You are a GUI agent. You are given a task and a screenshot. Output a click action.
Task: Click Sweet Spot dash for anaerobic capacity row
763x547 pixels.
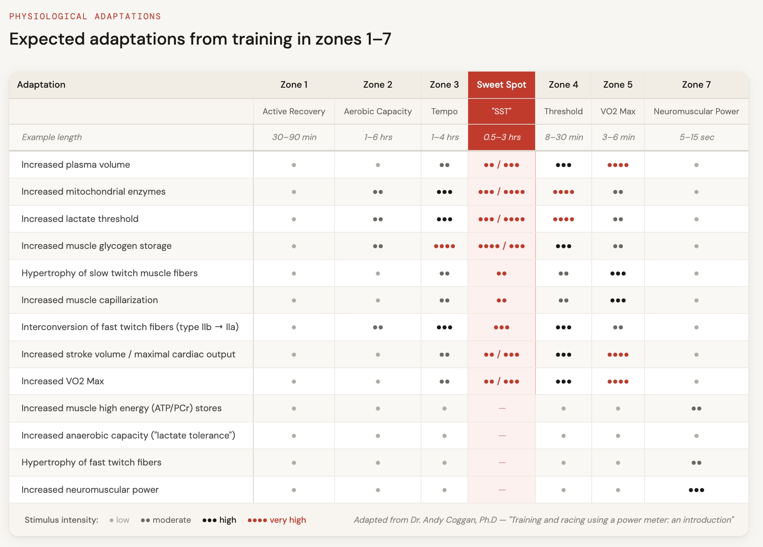pyautogui.click(x=502, y=436)
